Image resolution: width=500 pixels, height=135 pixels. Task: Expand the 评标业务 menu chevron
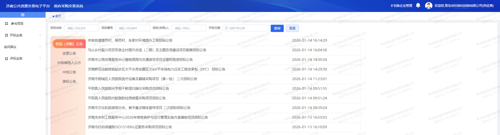coord(40,59)
